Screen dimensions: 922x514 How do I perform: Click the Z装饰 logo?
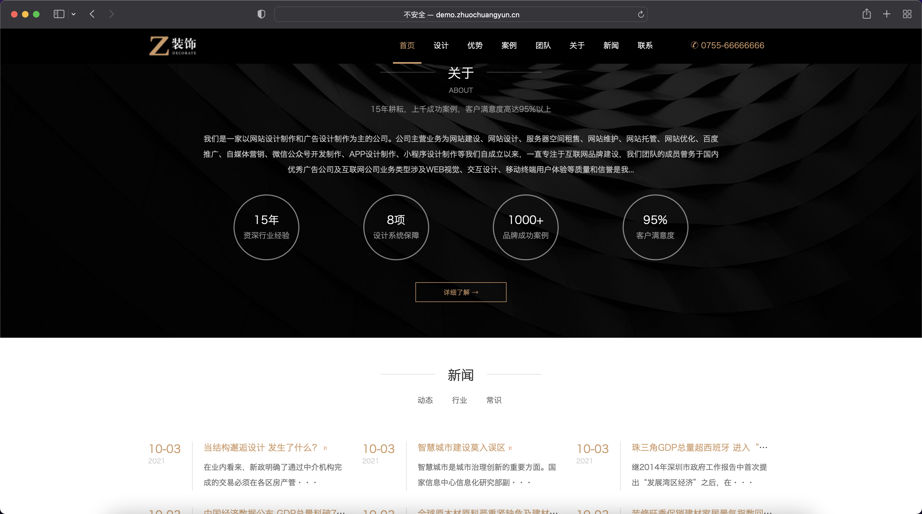173,46
